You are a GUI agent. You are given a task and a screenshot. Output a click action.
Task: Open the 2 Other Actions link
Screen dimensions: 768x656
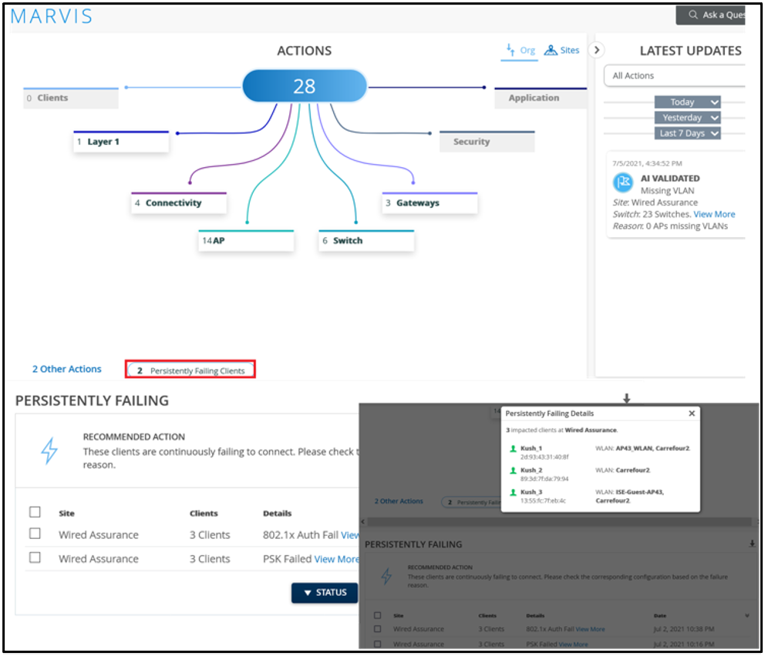pos(66,369)
